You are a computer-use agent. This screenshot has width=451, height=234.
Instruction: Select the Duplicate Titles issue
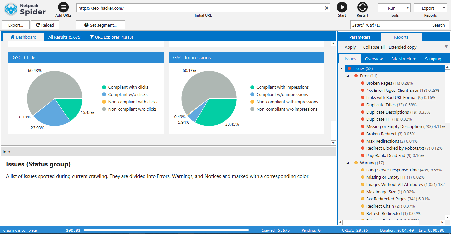[x=381, y=105]
